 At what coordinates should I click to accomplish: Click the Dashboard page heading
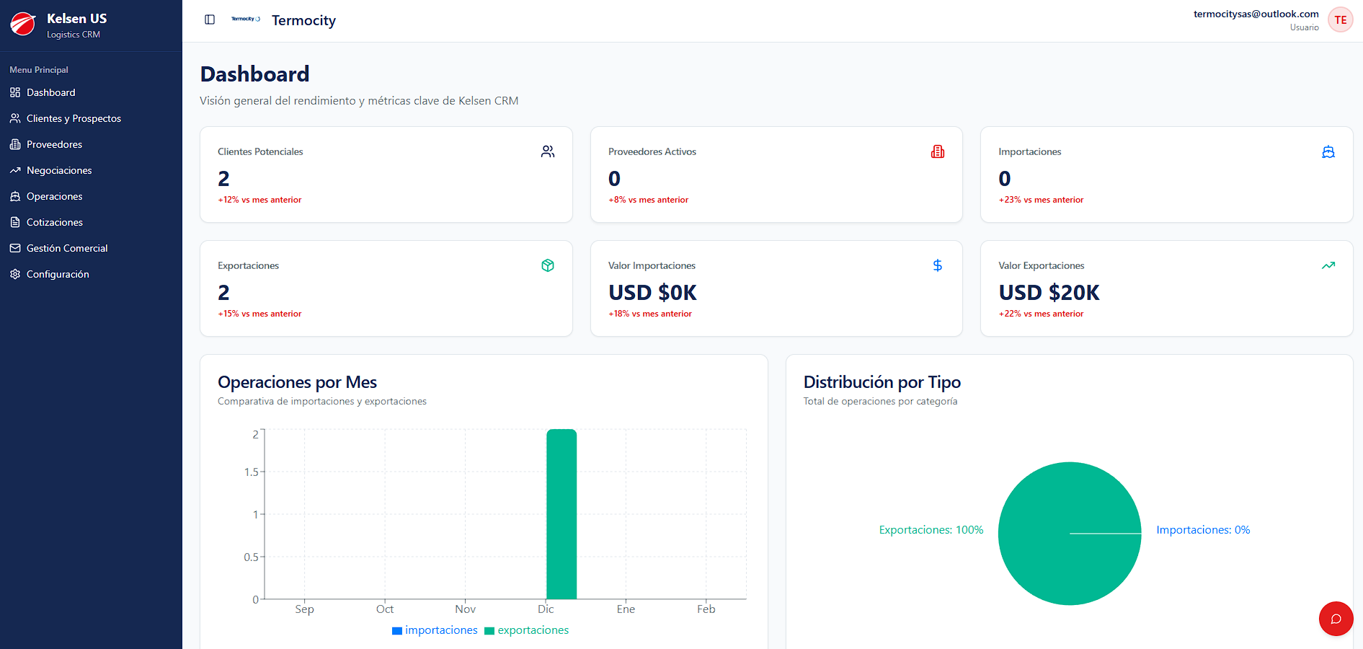click(x=254, y=74)
